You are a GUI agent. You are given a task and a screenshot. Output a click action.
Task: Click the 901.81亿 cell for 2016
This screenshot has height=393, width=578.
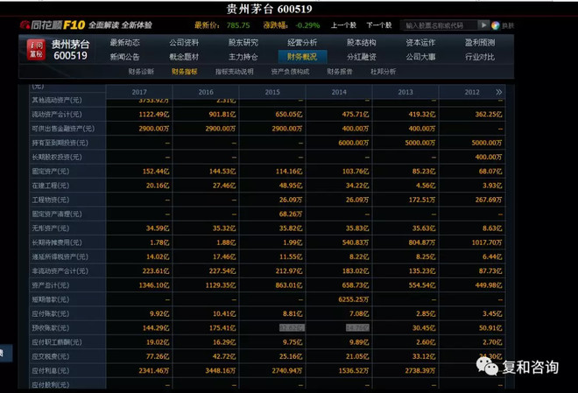(x=222, y=115)
